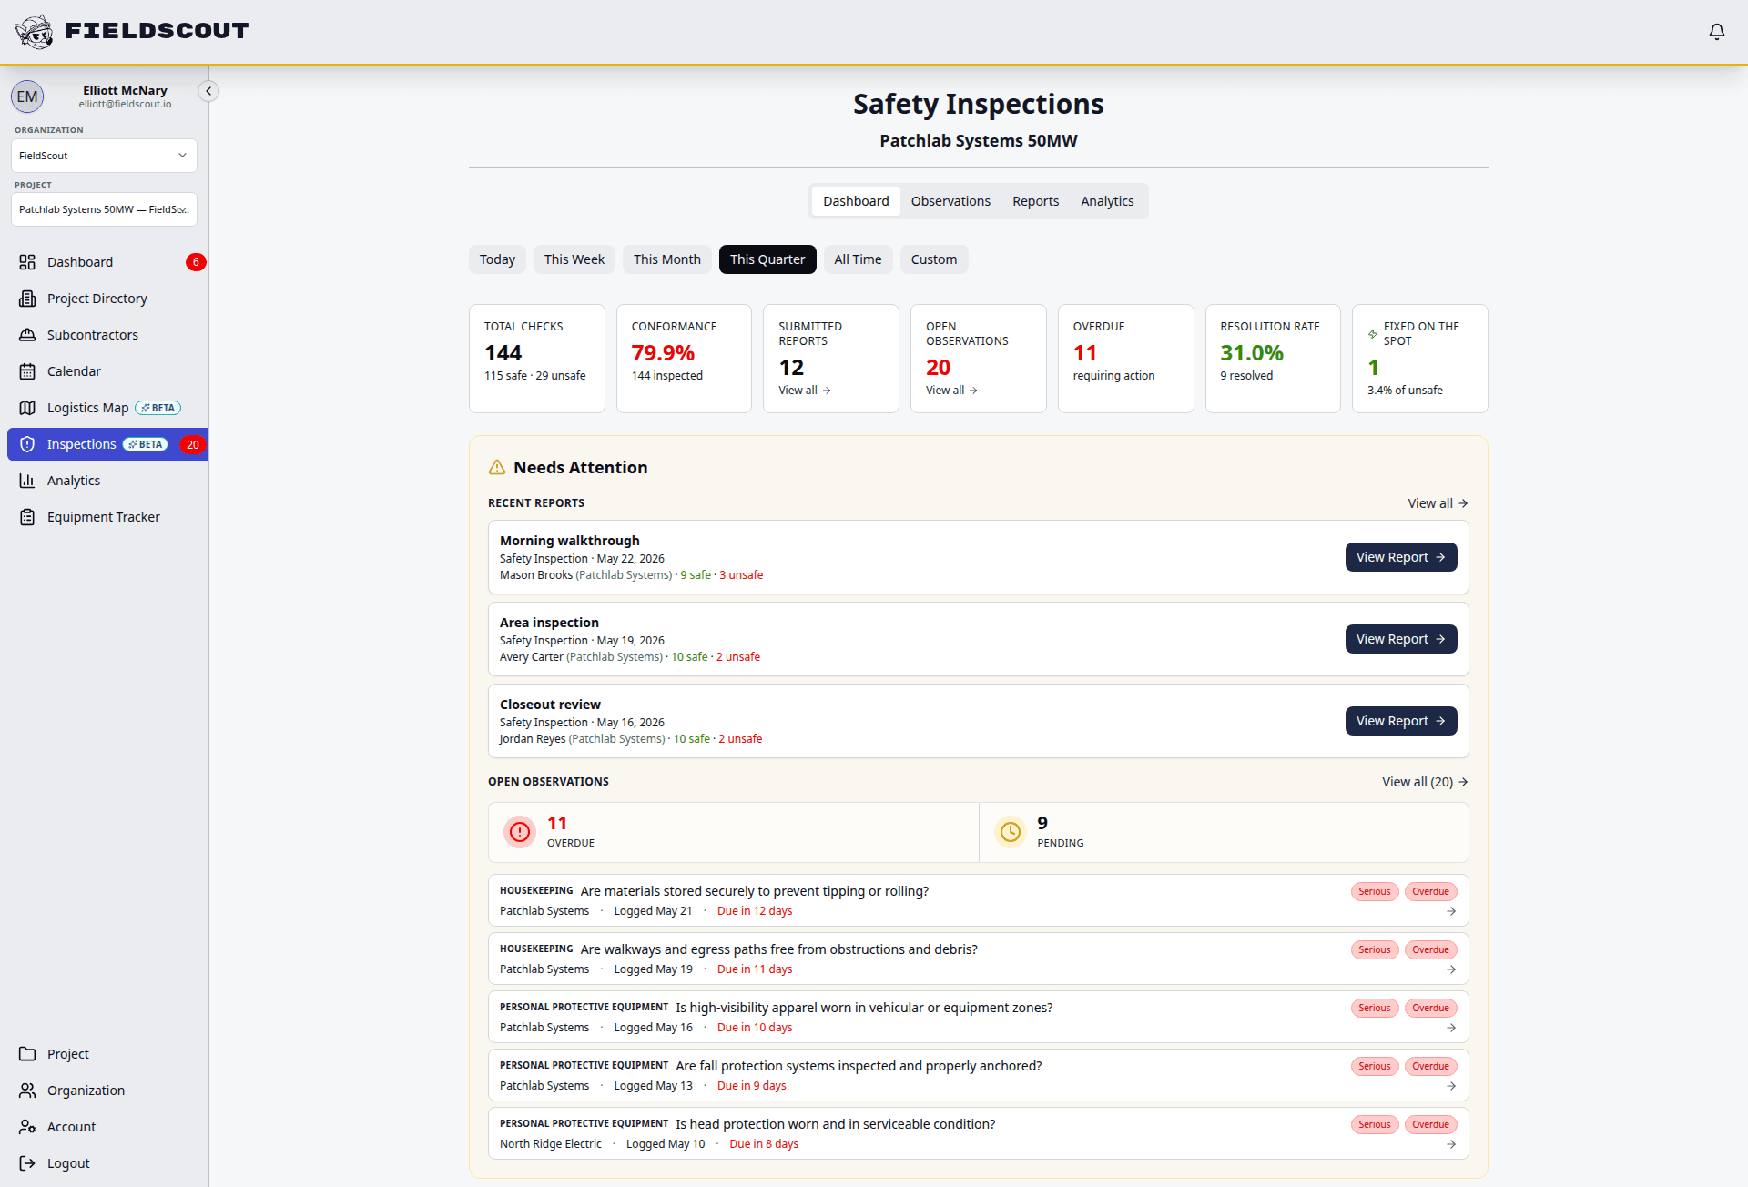Open arrow on walkways and egress observation
1748x1187 pixels.
click(x=1451, y=969)
